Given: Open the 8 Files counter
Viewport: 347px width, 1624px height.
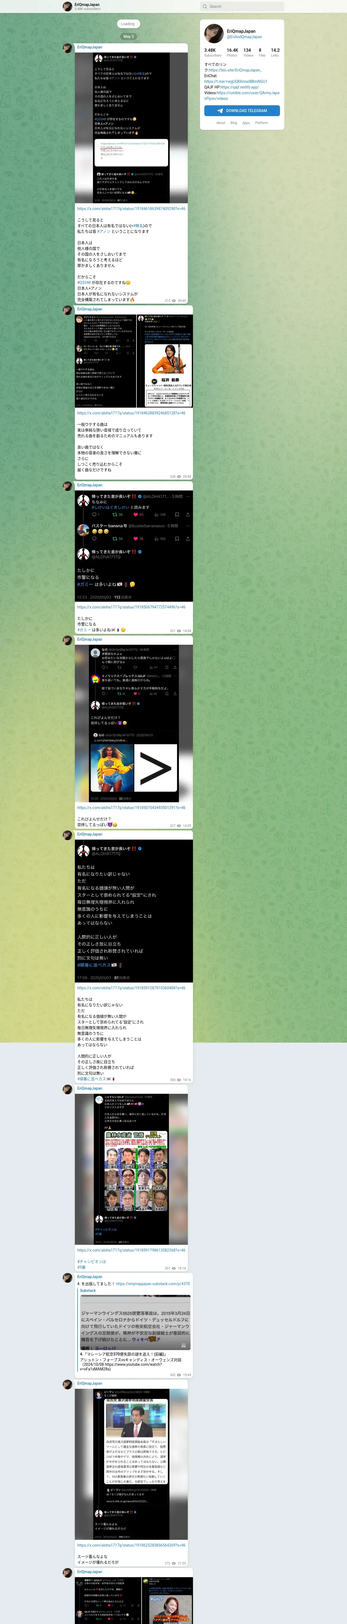Looking at the screenshot, I should 262,52.
